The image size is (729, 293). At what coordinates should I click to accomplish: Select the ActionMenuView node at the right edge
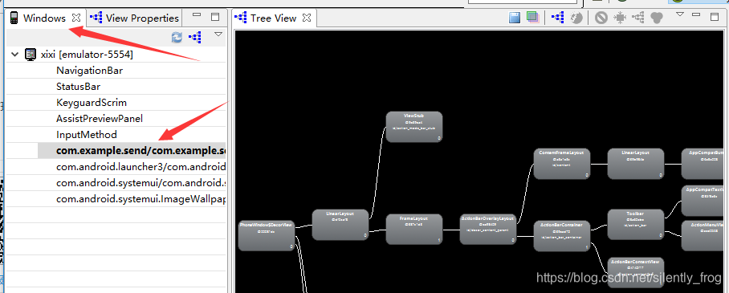(703, 236)
